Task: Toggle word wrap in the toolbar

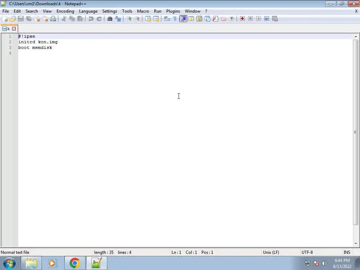Action: coord(167,19)
